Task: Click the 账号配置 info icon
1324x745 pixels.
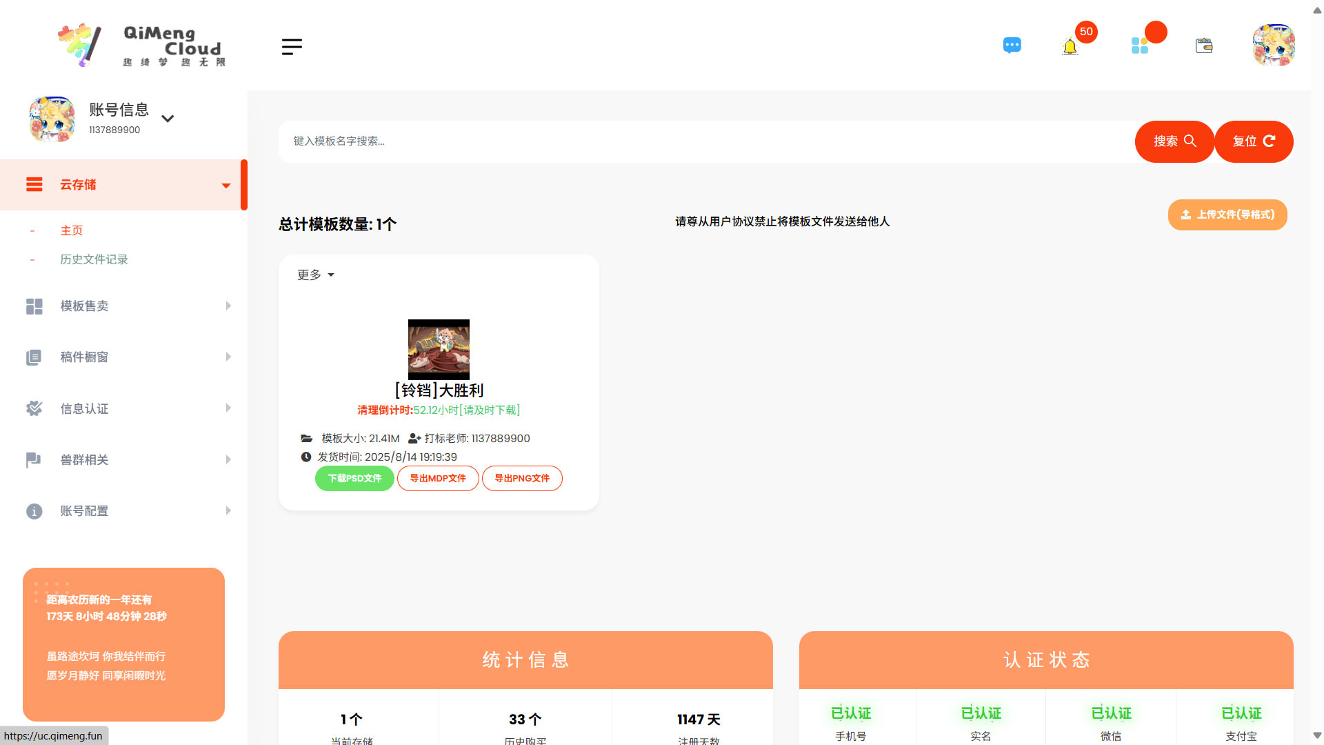Action: 34,511
